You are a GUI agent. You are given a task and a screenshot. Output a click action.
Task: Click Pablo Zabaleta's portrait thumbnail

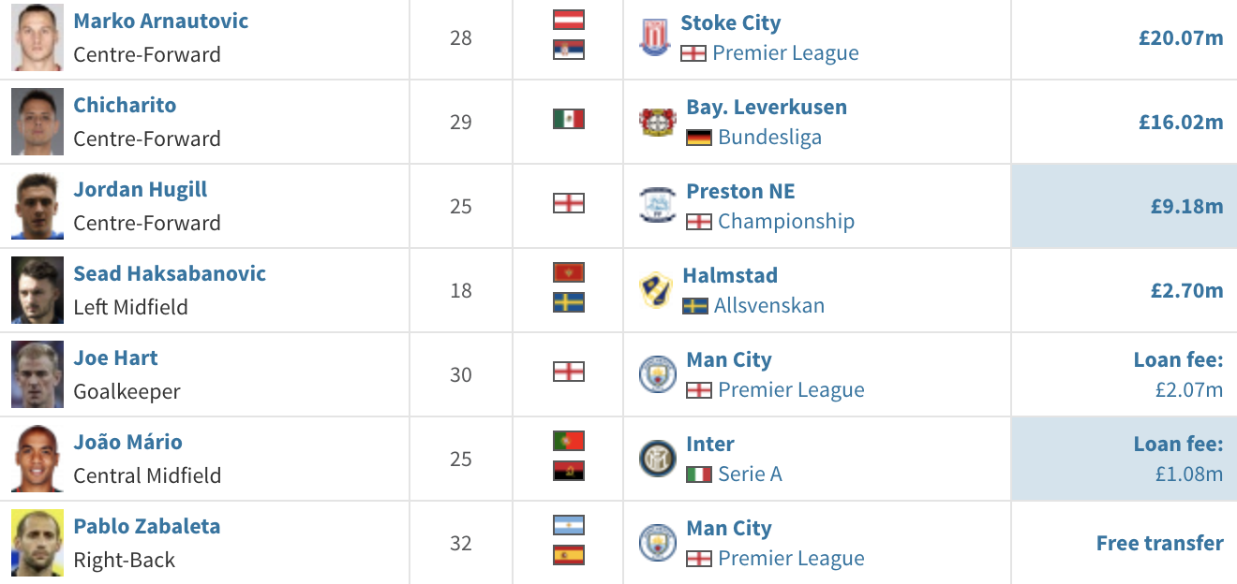37,543
